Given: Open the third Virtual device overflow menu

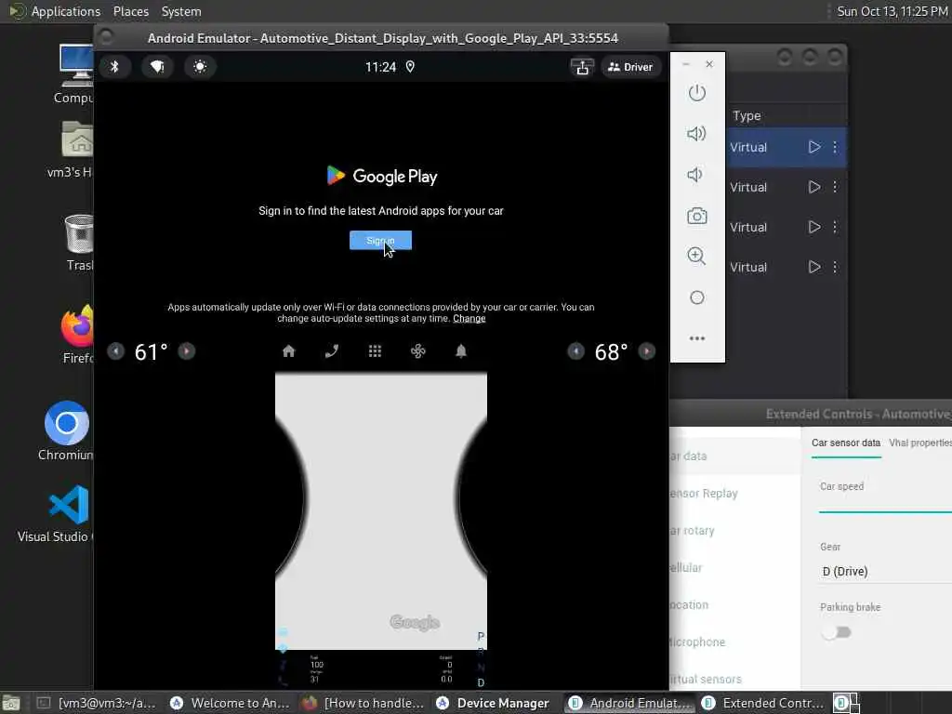Looking at the screenshot, I should pos(836,227).
